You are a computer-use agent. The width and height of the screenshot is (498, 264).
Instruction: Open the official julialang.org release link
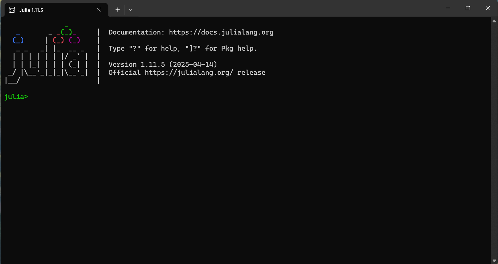[189, 72]
